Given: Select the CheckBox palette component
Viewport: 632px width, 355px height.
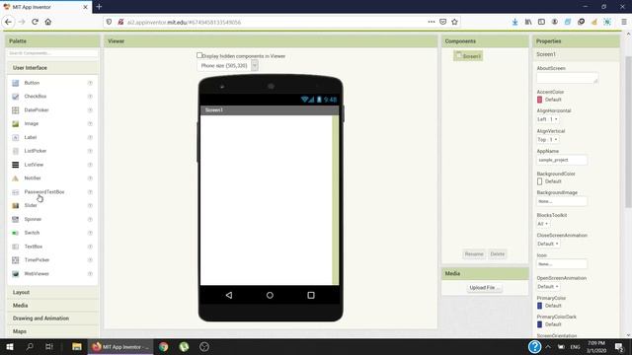Looking at the screenshot, I should coord(36,97).
